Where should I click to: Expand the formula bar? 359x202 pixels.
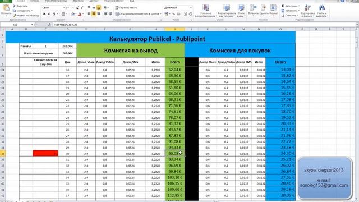pos(357,25)
